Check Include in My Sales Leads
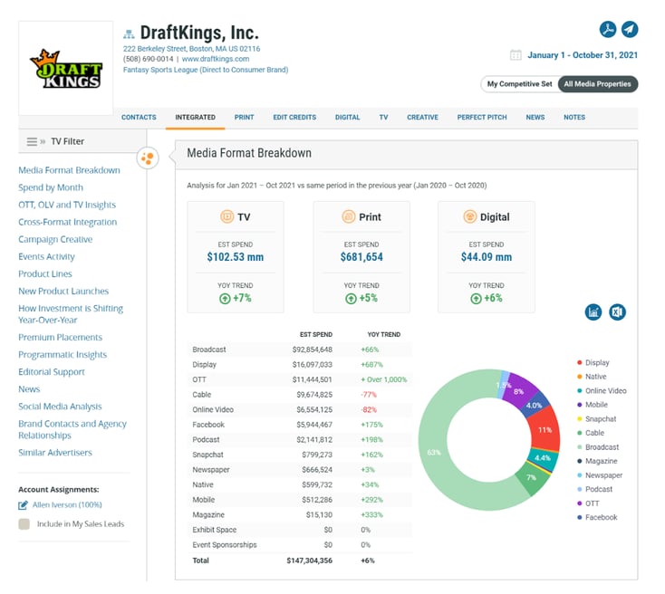665x594 pixels. point(24,523)
